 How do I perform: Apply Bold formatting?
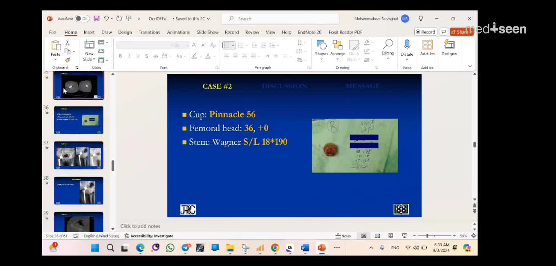pyautogui.click(x=120, y=56)
